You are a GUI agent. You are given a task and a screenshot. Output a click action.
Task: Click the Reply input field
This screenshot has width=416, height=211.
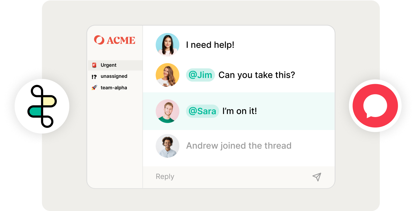pos(239,177)
